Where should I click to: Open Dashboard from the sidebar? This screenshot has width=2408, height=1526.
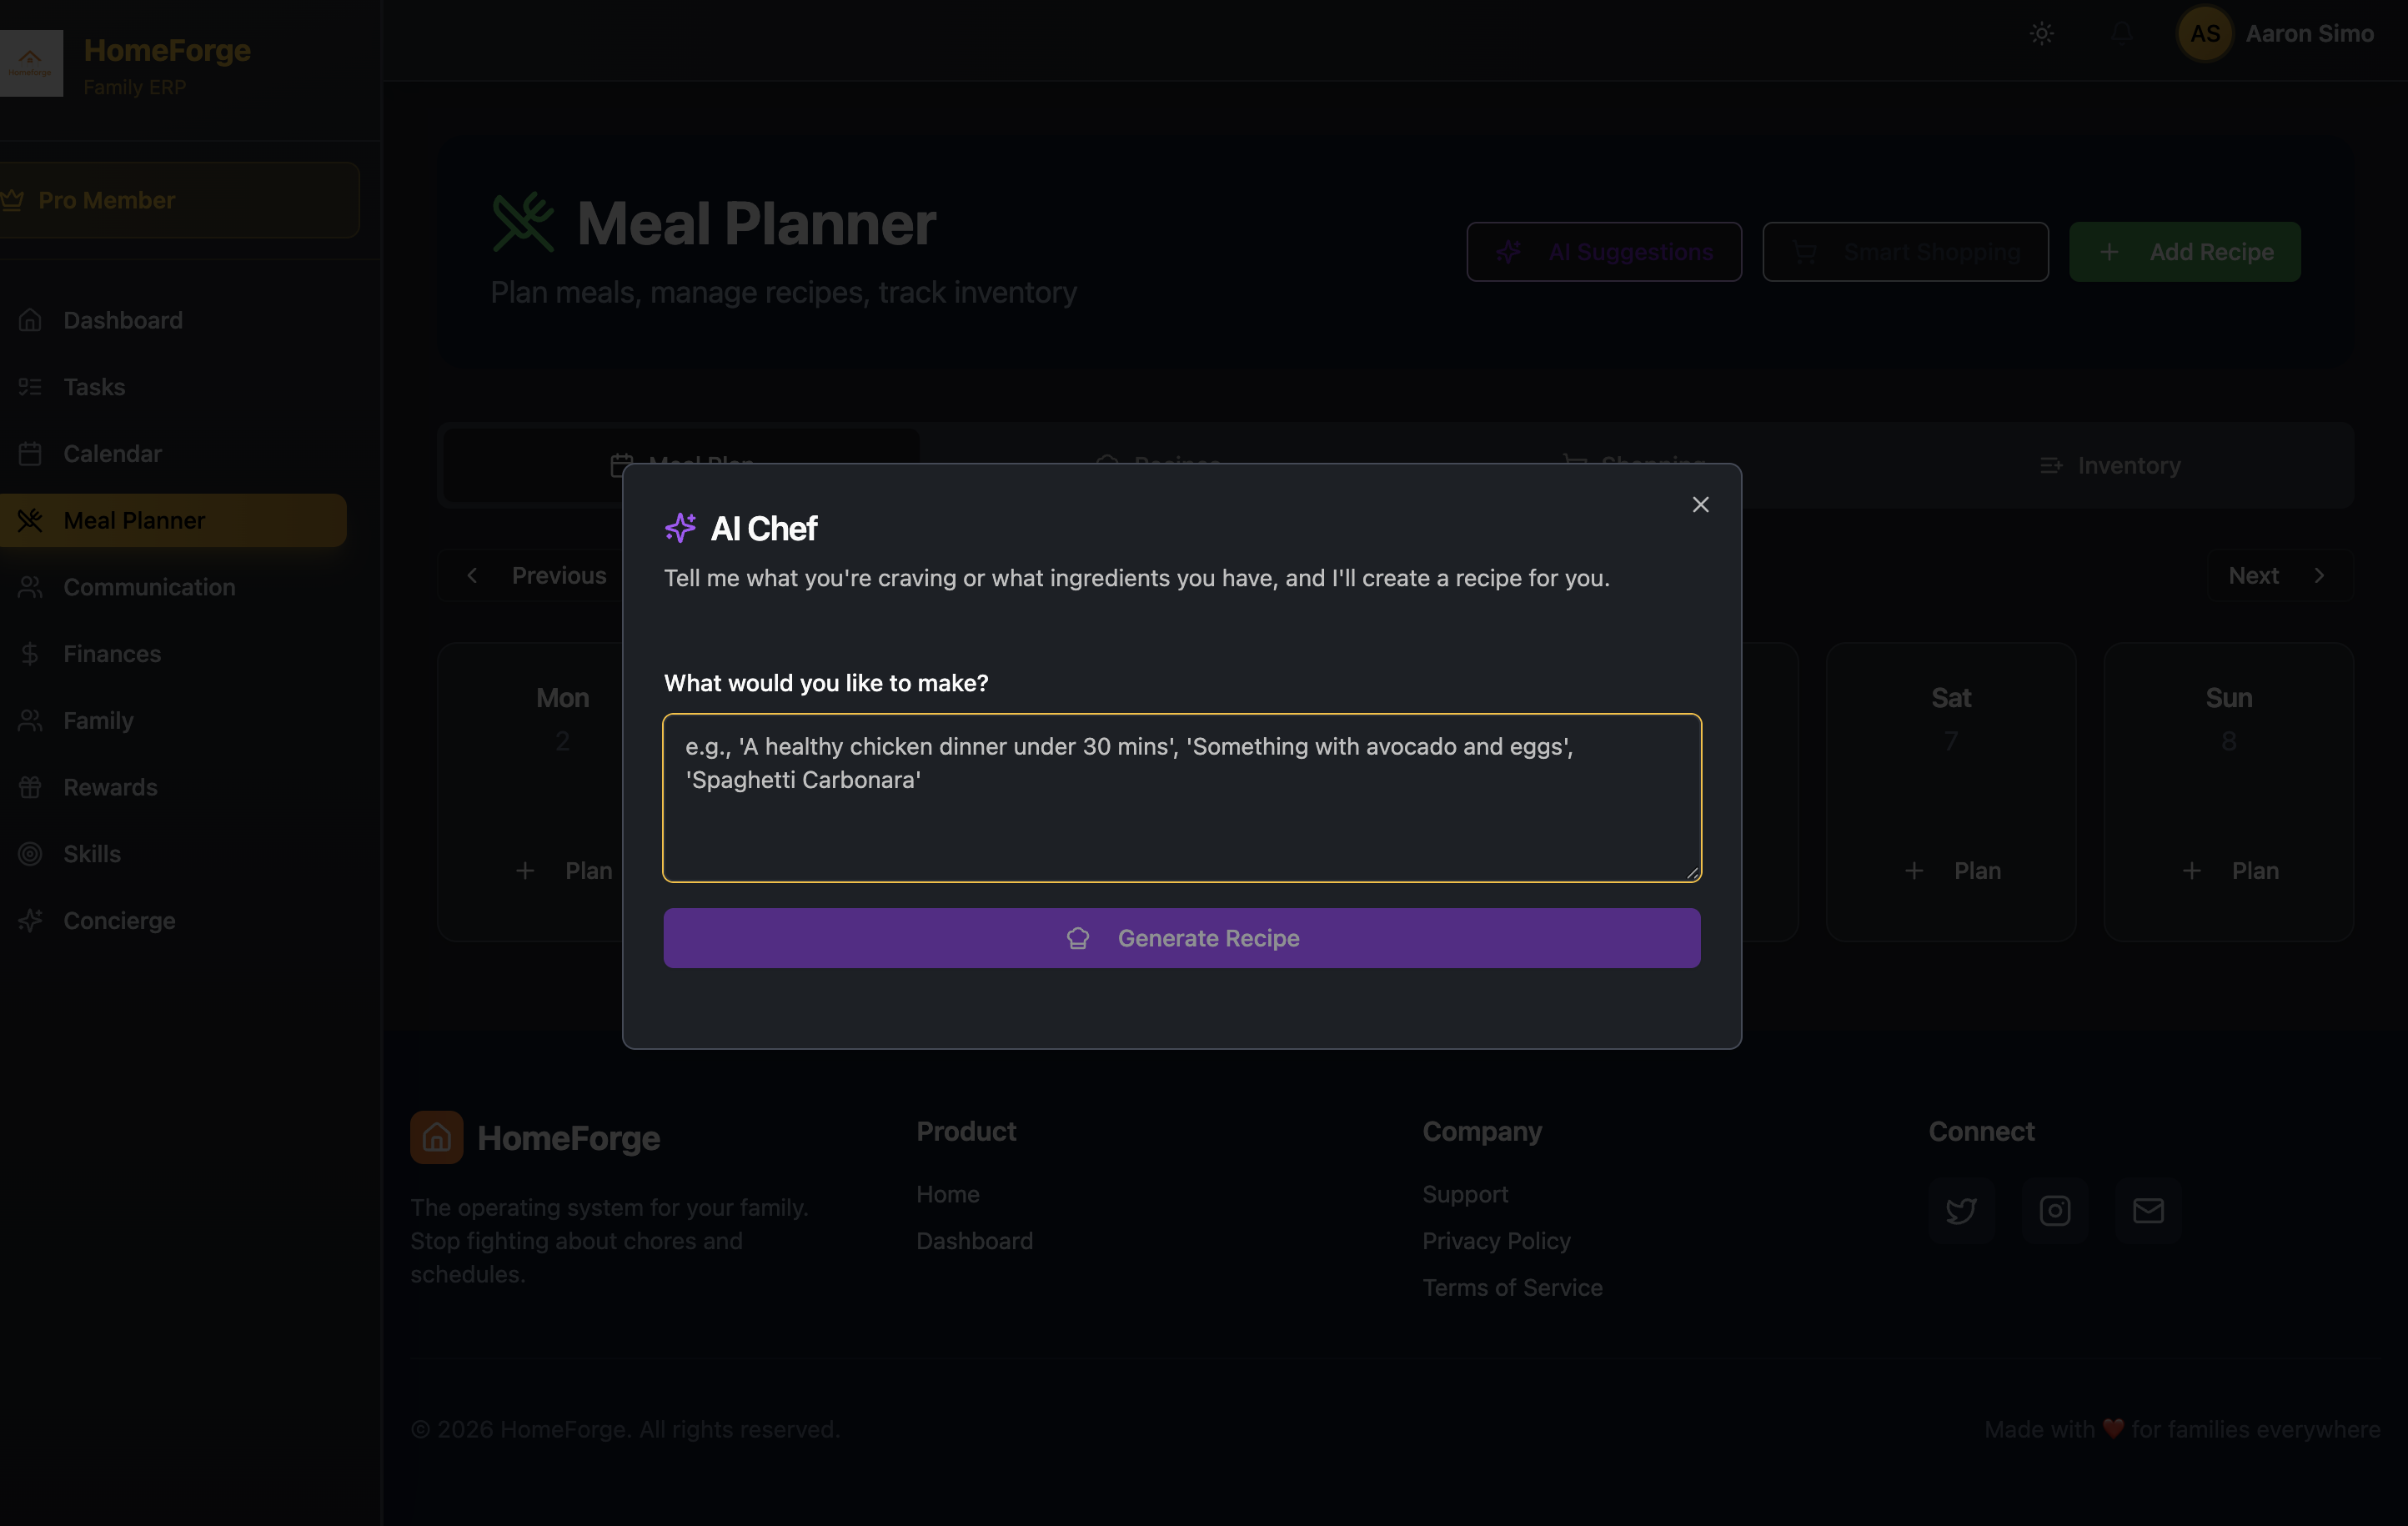pos(123,320)
